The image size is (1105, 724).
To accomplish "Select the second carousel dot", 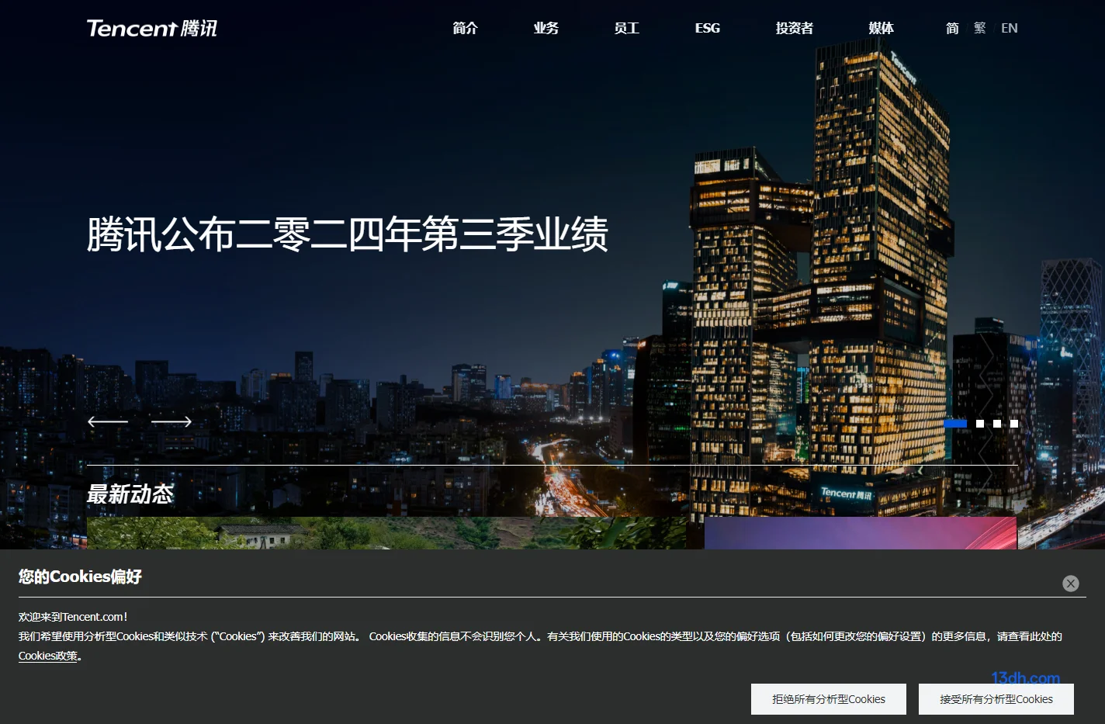I will (980, 424).
